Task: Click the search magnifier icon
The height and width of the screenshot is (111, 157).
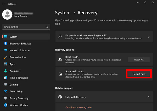Action: click(47, 27)
